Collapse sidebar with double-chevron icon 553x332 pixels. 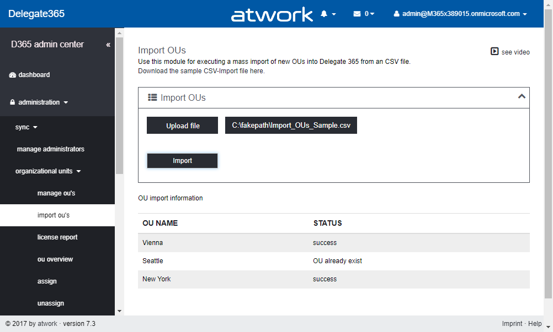pos(108,45)
